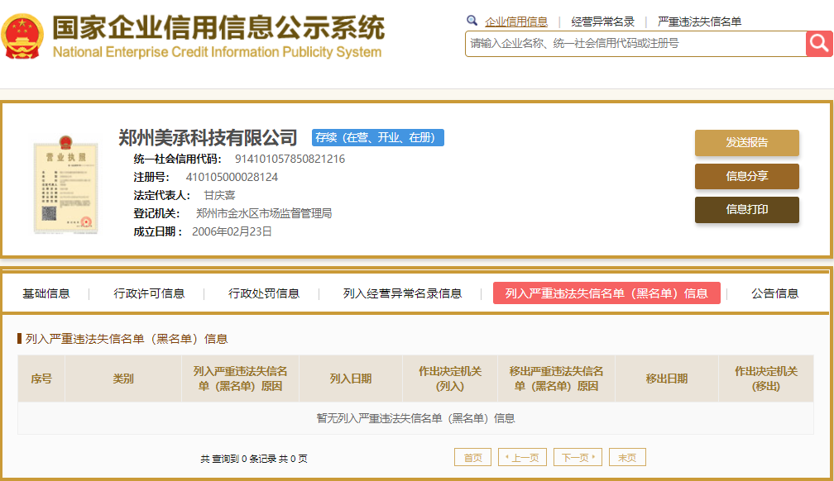
Task: Go to previous page with 上一页
Action: coord(522,457)
